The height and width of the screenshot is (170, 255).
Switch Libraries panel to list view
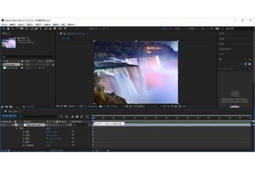(x=249, y=64)
